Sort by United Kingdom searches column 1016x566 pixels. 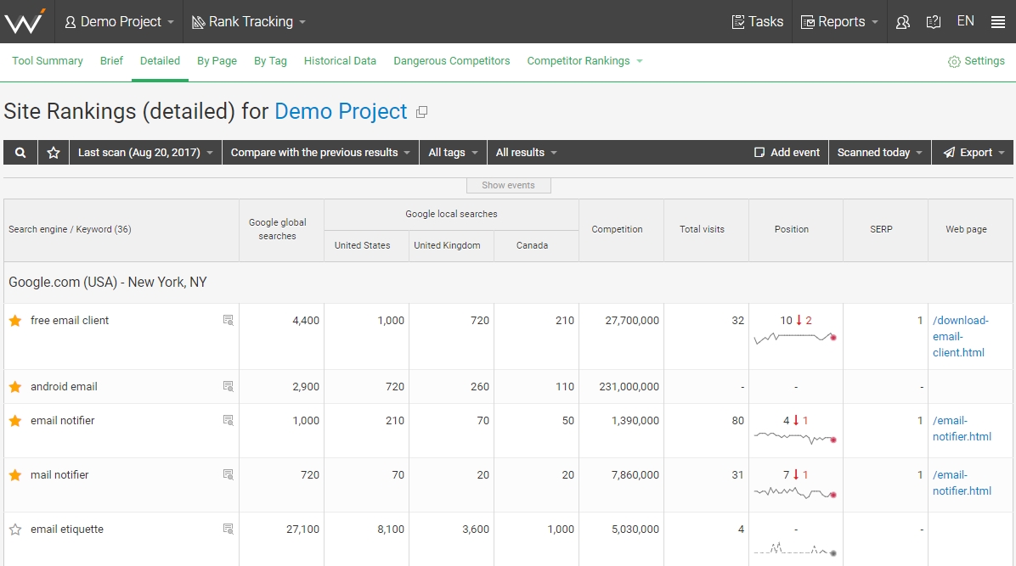[451, 246]
